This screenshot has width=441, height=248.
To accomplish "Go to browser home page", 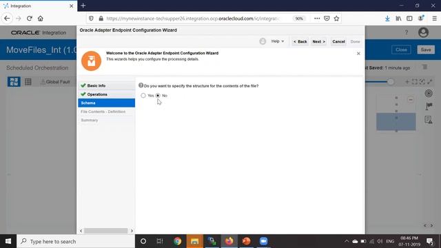I will 41,19.
